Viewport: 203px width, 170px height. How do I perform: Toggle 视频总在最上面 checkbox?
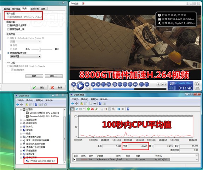tap(8, 29)
